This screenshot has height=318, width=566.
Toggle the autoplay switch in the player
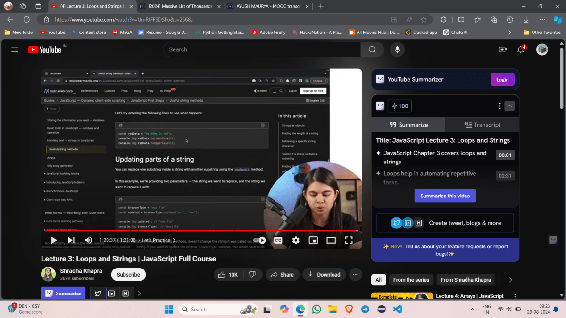[x=259, y=240]
